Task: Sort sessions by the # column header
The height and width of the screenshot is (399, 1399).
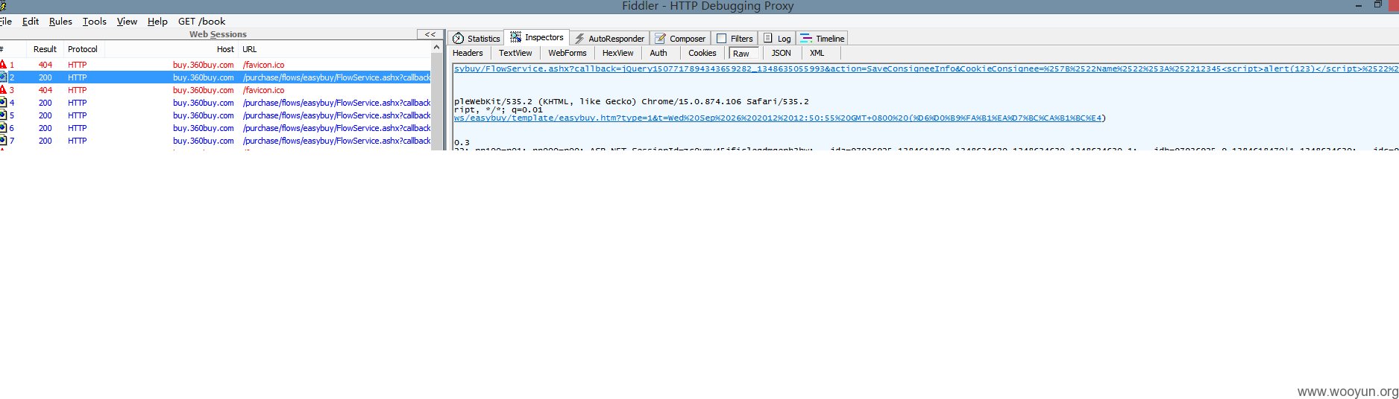Action: 13,49
